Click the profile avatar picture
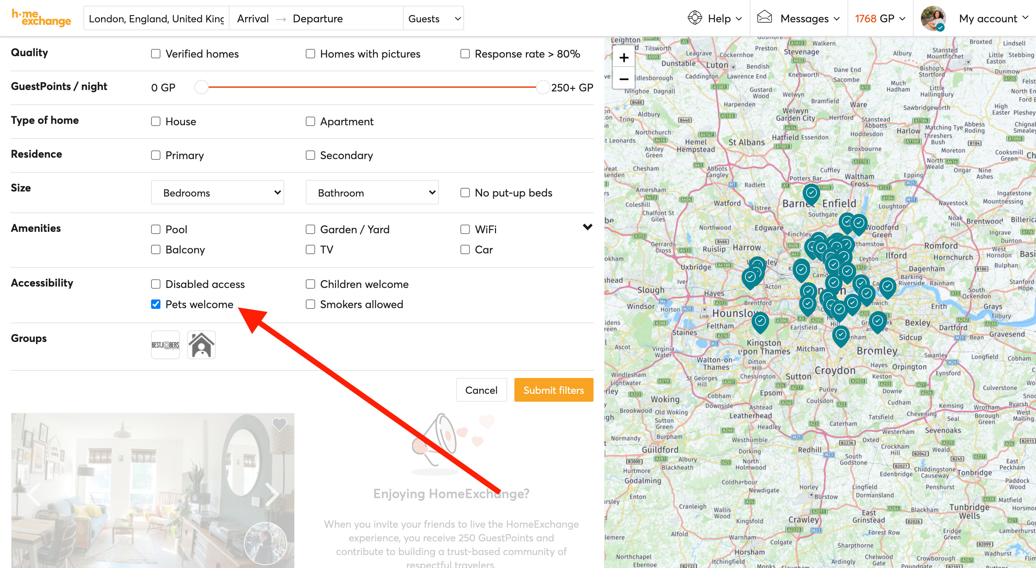 click(x=933, y=18)
